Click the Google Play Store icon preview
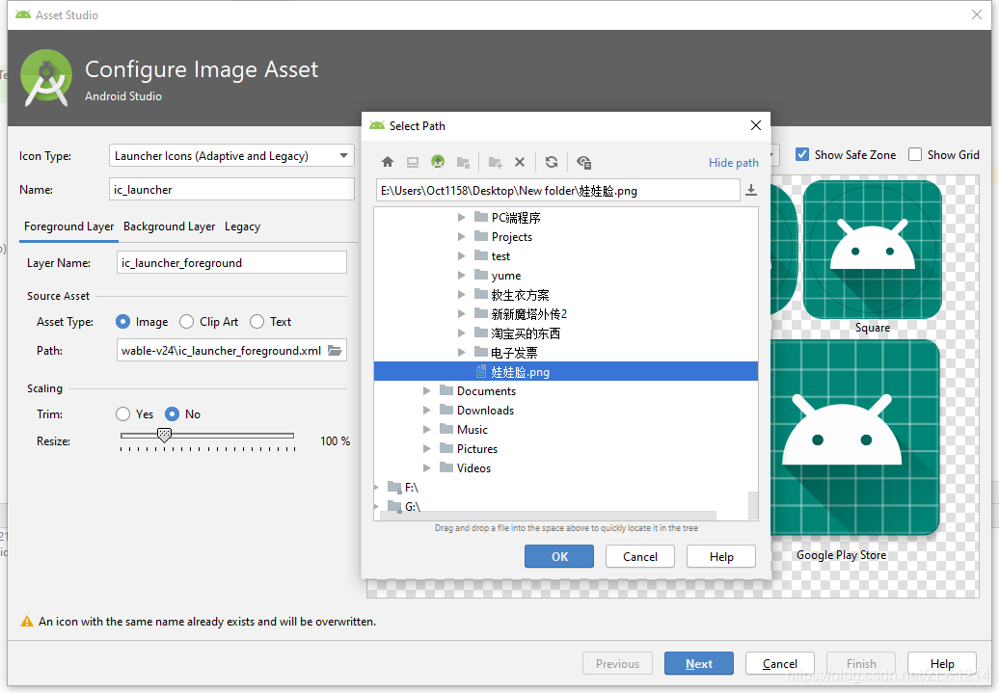The image size is (999, 693). tap(853, 438)
